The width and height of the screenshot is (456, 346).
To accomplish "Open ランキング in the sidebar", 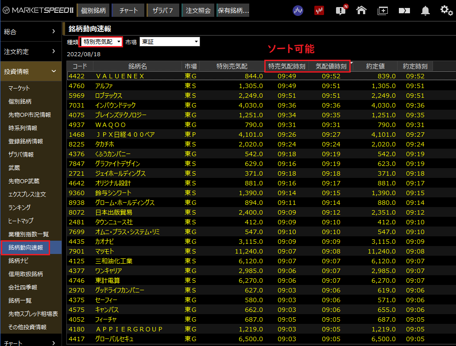I will tap(20, 208).
